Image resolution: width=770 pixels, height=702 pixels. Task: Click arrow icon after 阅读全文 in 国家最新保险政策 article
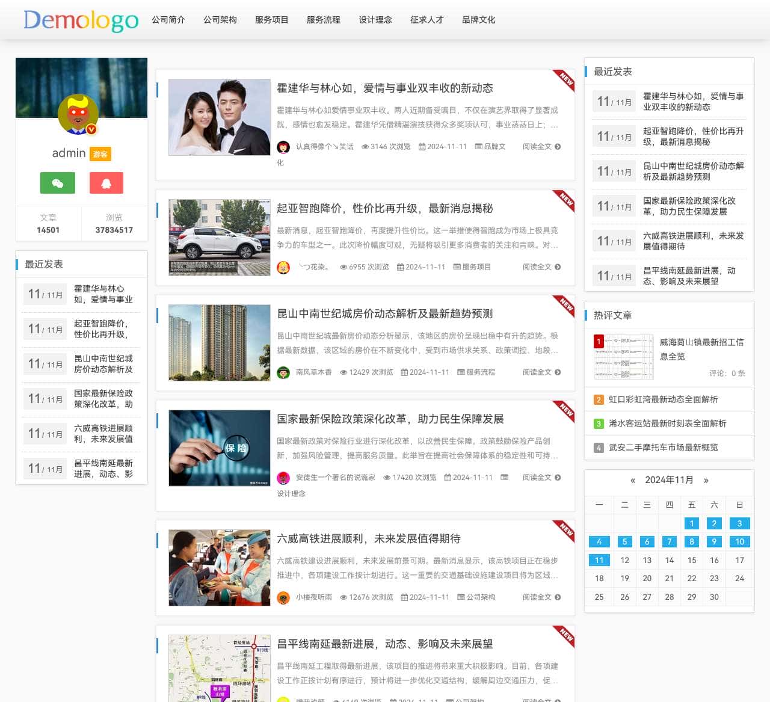pos(558,478)
